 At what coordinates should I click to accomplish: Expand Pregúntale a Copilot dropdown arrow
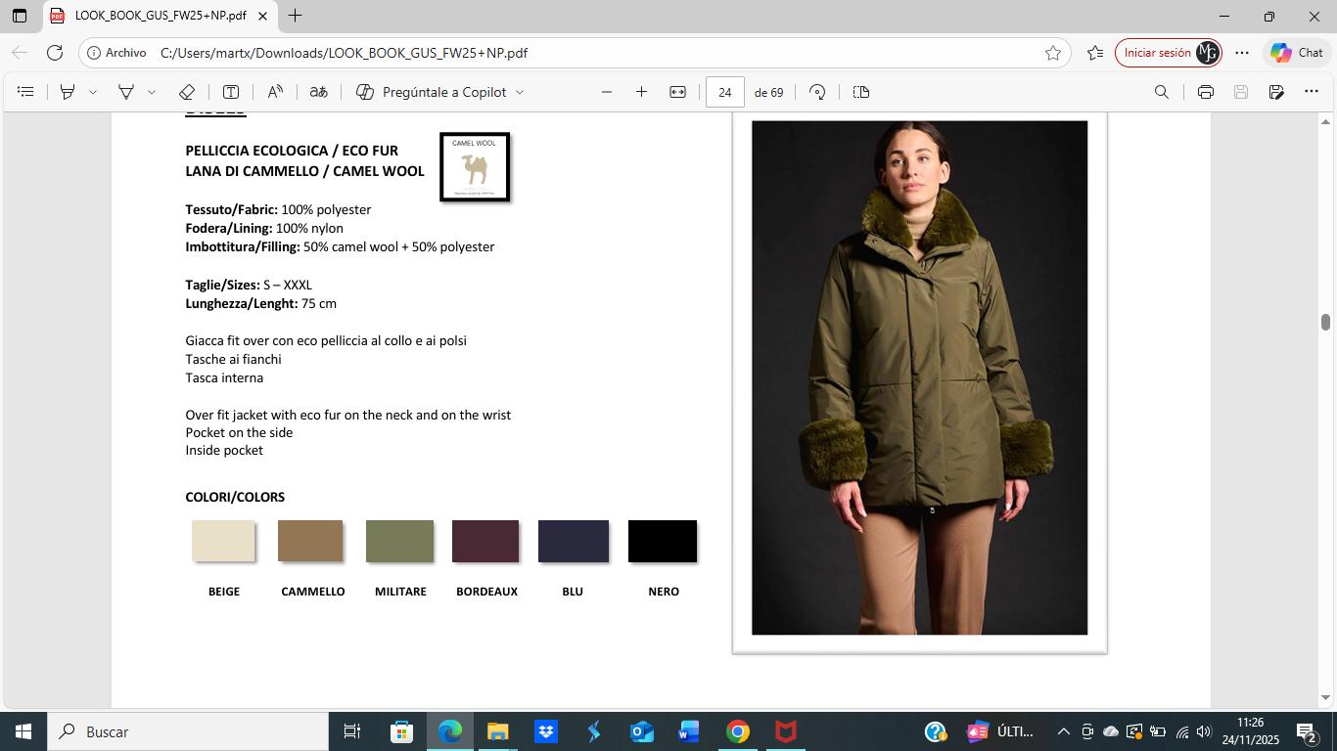click(520, 92)
